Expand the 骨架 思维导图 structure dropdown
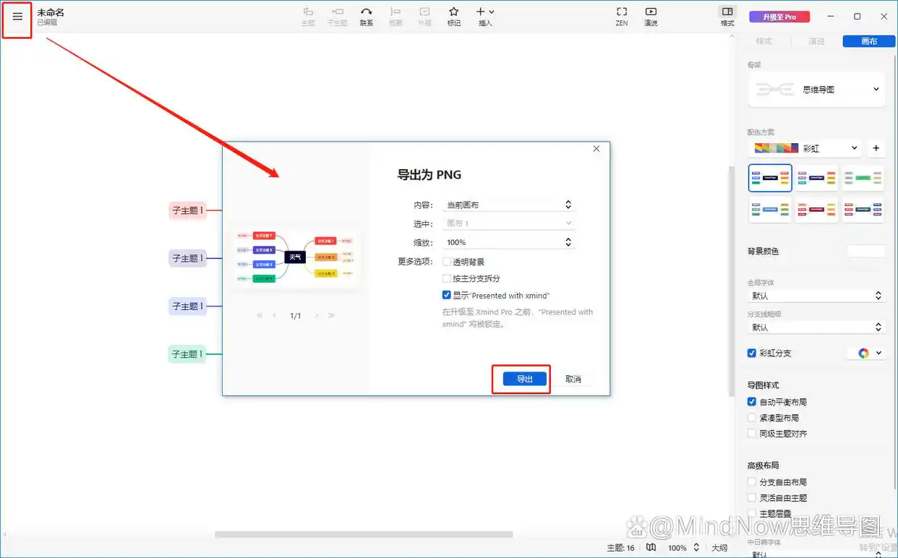This screenshot has height=558, width=898. [x=816, y=90]
